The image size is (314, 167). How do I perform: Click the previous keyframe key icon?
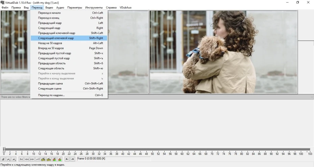coord(43,159)
